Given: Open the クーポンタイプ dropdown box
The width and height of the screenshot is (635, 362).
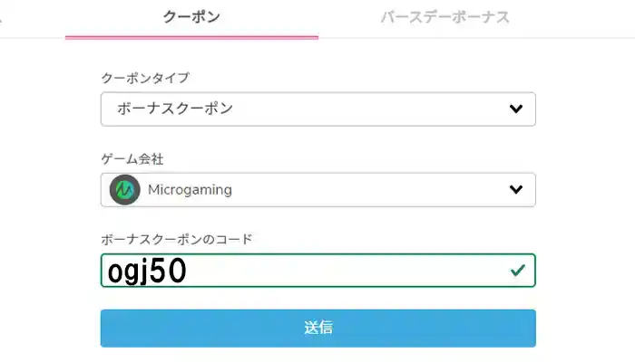Looking at the screenshot, I should click(x=317, y=110).
